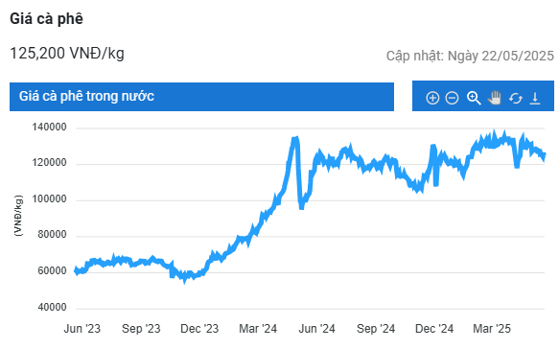The height and width of the screenshot is (349, 559).
Task: Click the Sep '24 x-axis label
Action: 376,328
